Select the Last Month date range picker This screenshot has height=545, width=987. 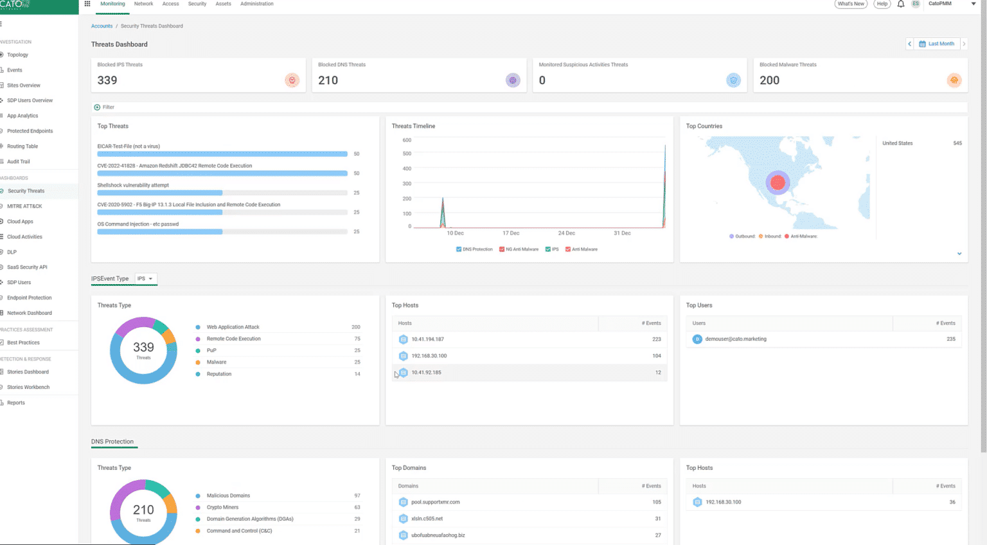[x=938, y=44]
